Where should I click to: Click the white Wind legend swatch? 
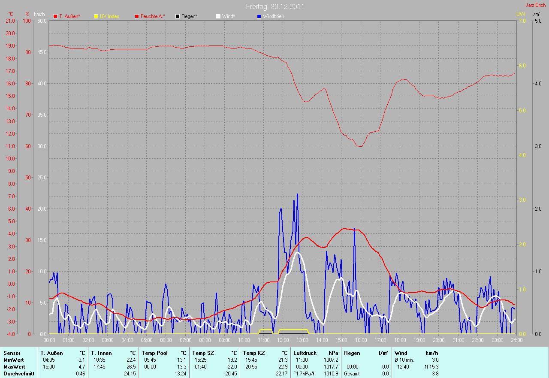[218, 16]
